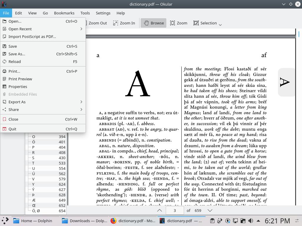
Task: Open the clipboard manager tray icon
Action: [212, 221]
